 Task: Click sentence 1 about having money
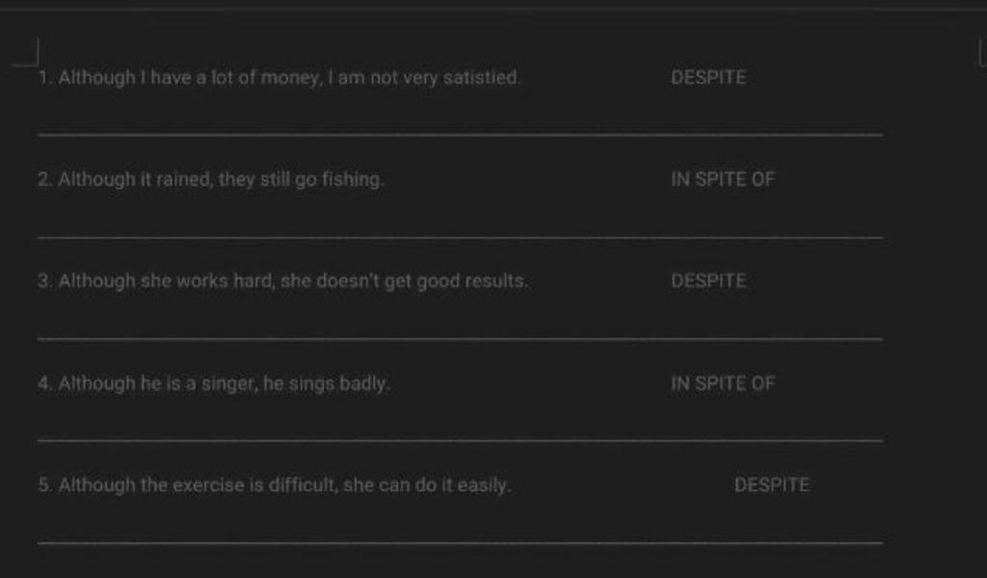(x=280, y=78)
